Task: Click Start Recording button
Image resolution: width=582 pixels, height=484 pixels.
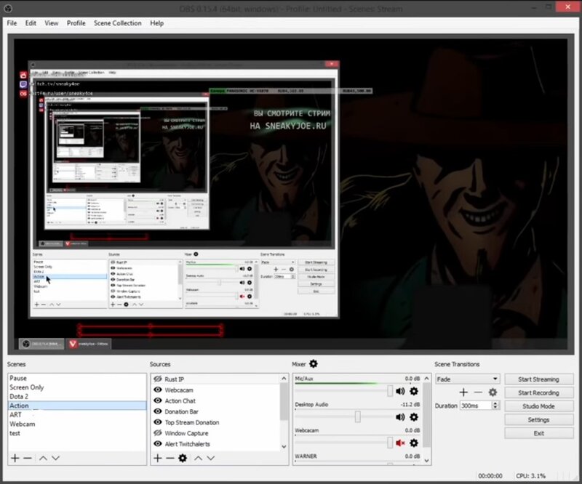Action: (538, 392)
